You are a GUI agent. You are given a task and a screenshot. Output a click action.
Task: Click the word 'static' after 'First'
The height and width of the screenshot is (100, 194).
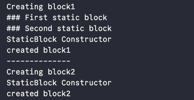pos(66,18)
